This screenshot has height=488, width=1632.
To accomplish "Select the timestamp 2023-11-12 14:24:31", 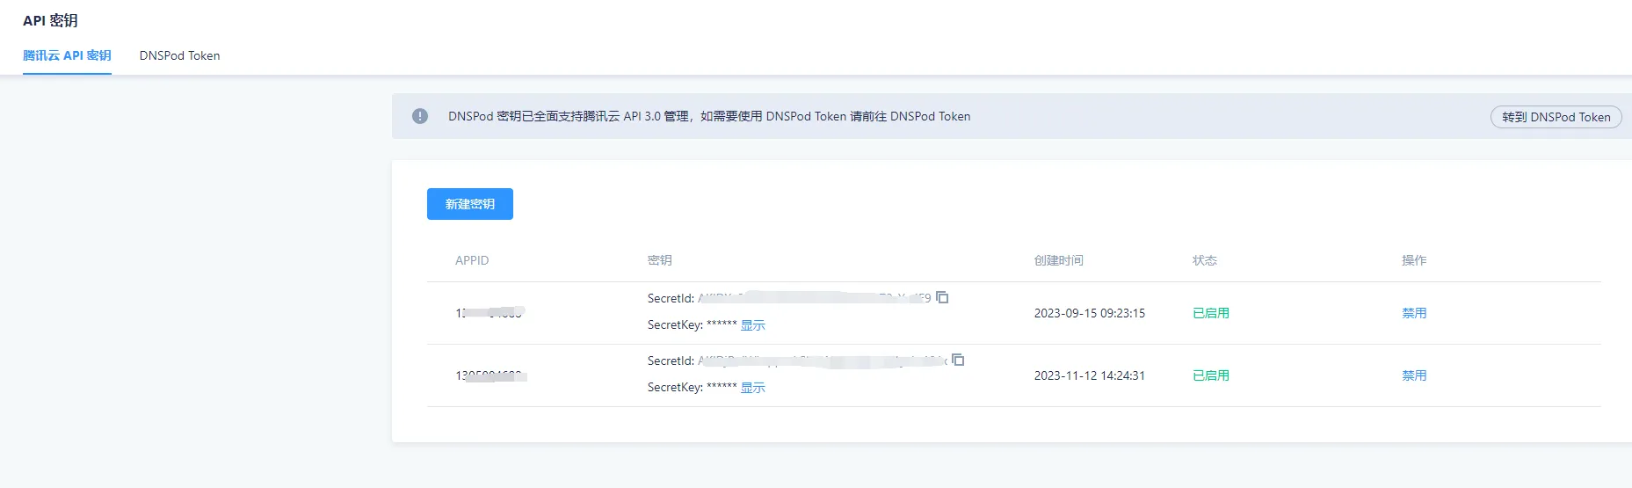I will 1089,375.
